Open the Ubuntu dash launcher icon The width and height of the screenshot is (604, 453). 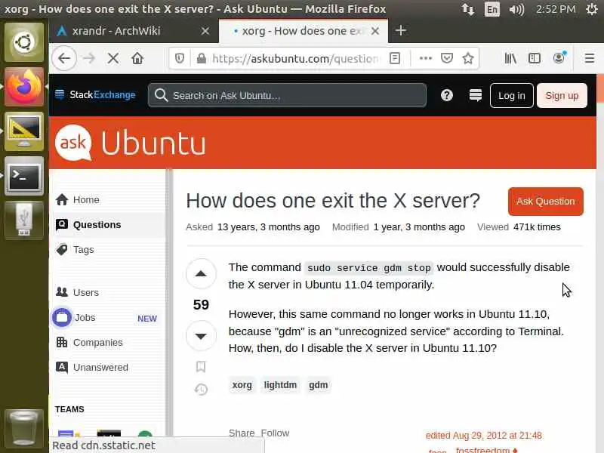coord(24,42)
